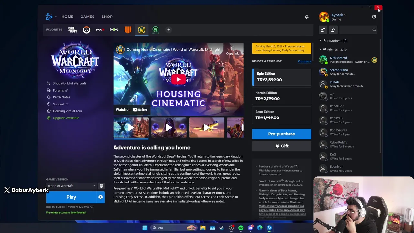
Task: Open Shop World of Warcraft
Action: tap(66, 83)
